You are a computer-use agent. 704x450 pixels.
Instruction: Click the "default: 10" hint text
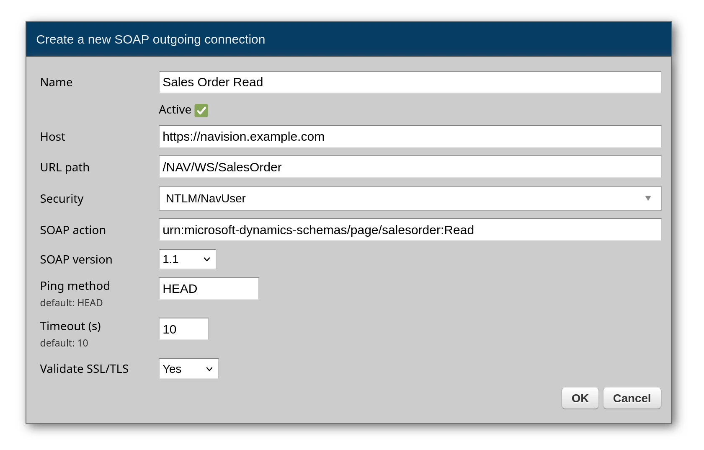point(64,343)
